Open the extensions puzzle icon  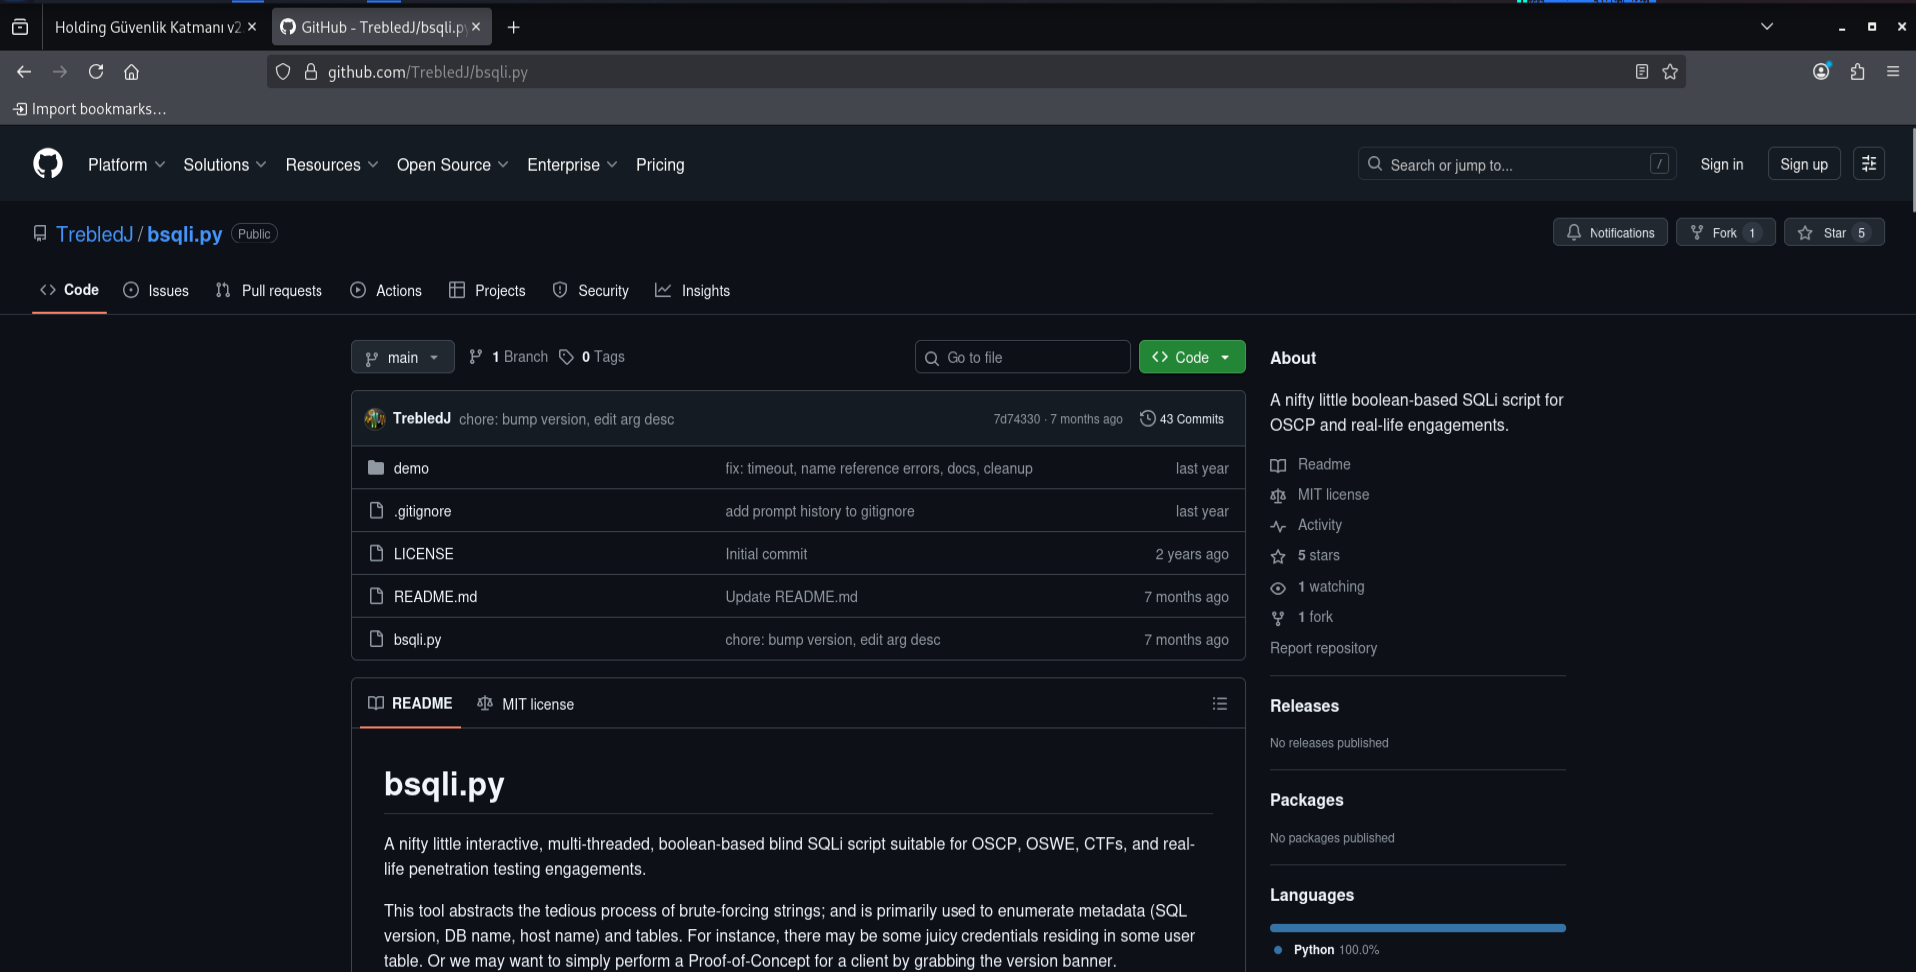(x=1857, y=72)
